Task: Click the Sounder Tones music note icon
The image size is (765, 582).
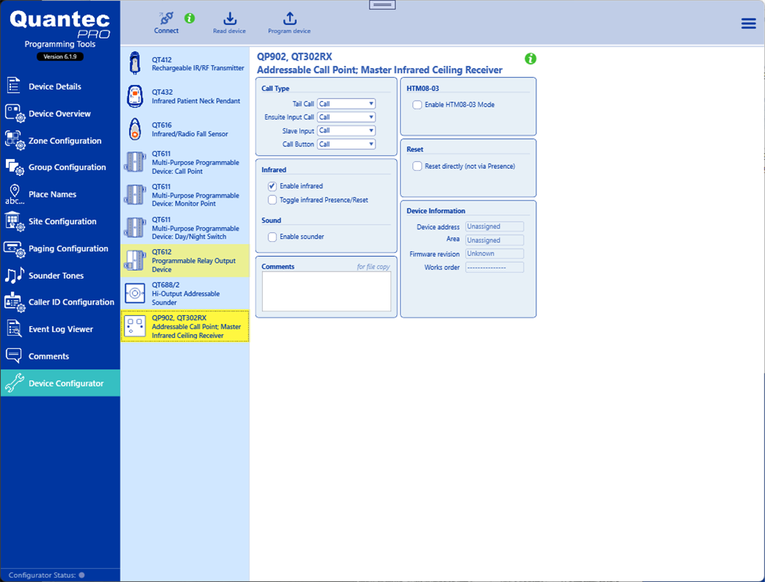Action: 14,275
